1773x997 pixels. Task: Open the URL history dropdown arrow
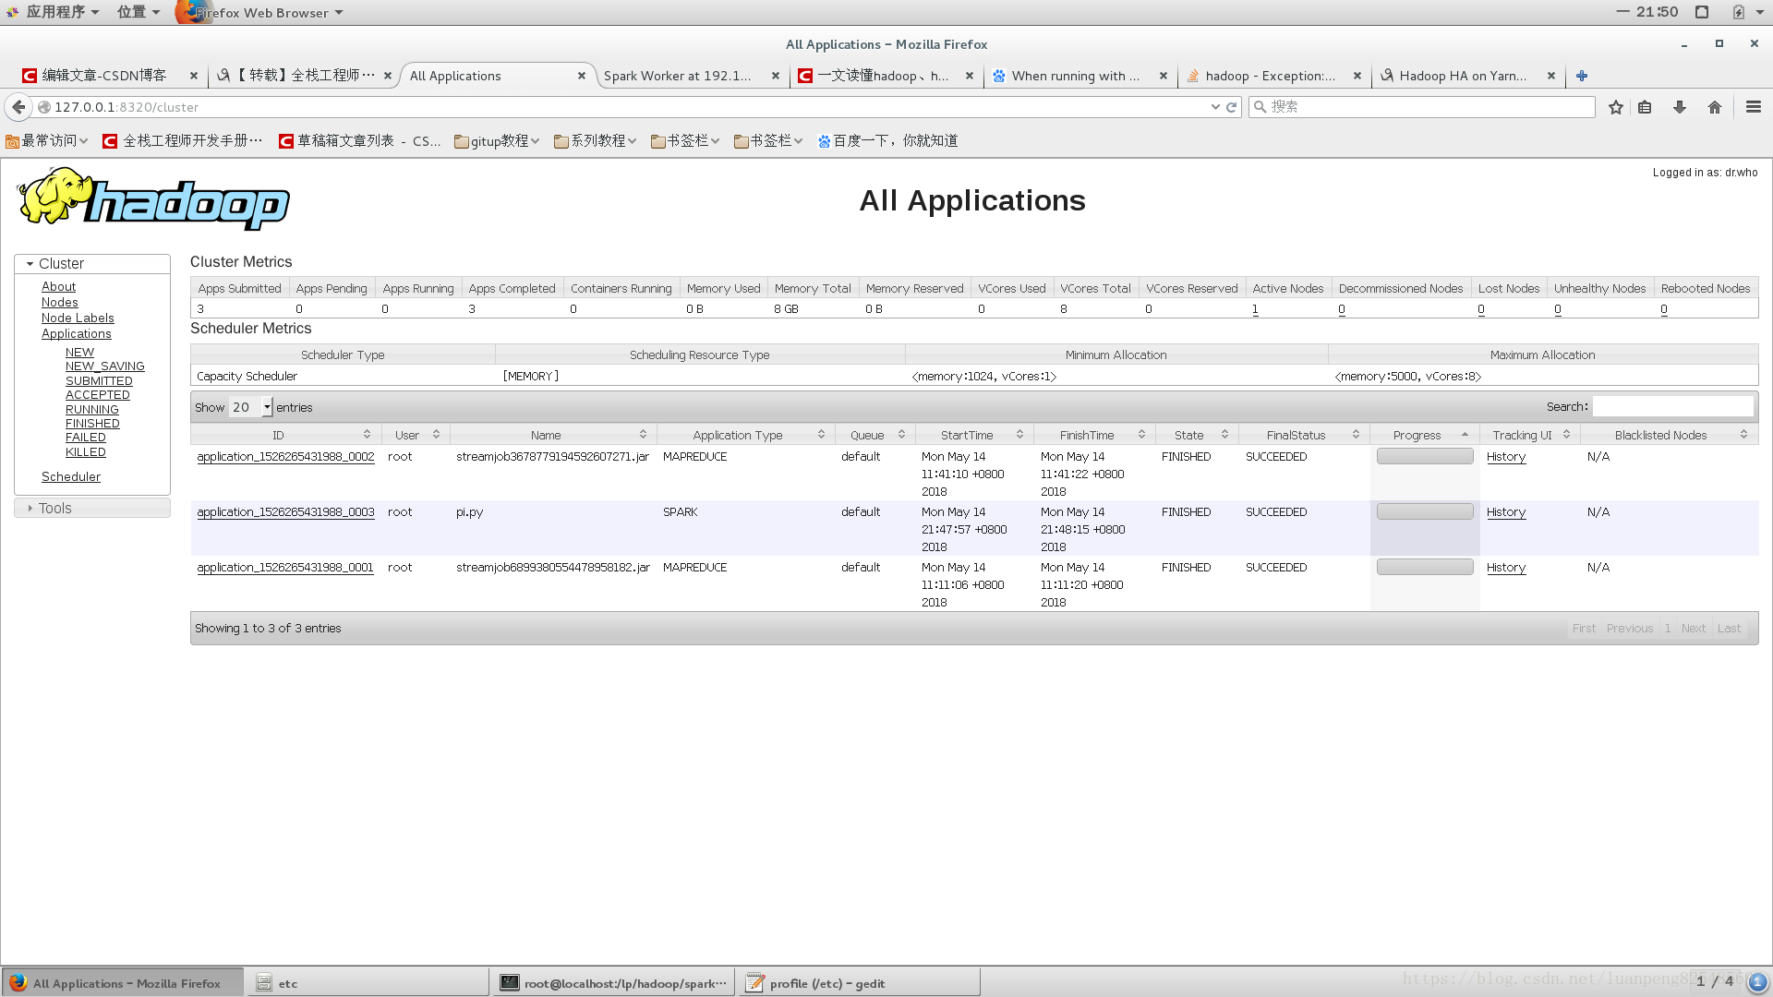tap(1215, 107)
